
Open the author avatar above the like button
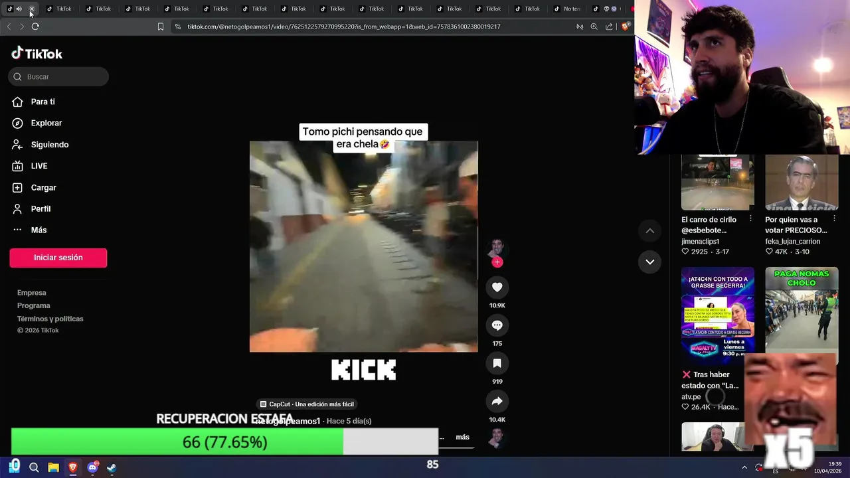coord(497,248)
